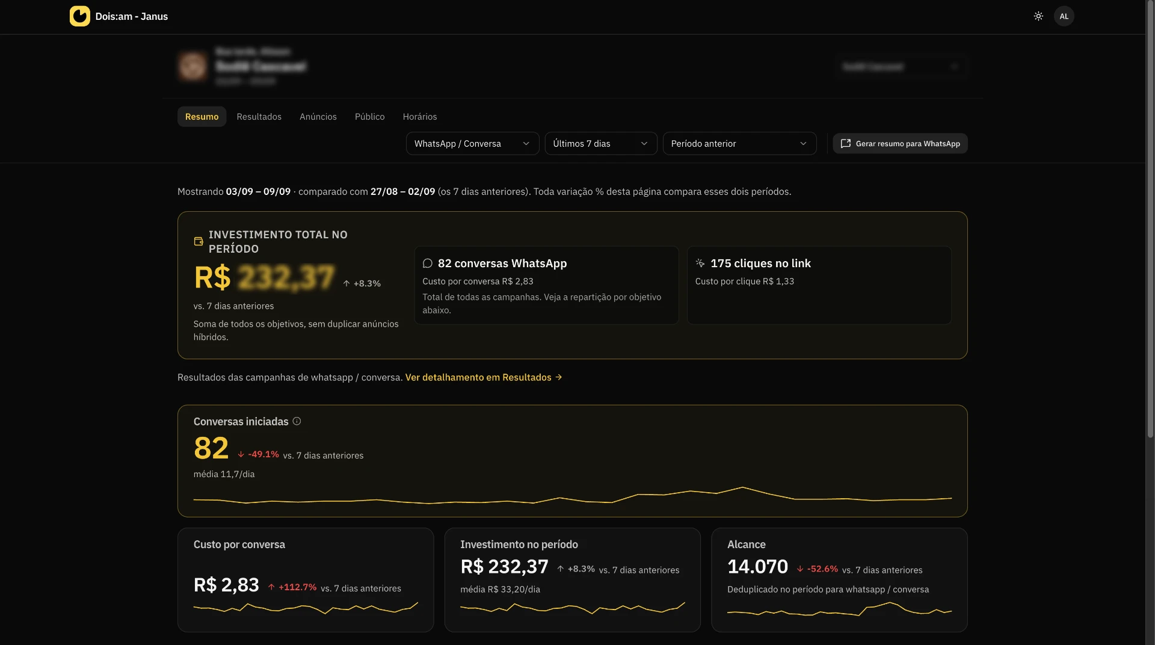Click the chat bubble icon by 82 conversas

[428, 264]
